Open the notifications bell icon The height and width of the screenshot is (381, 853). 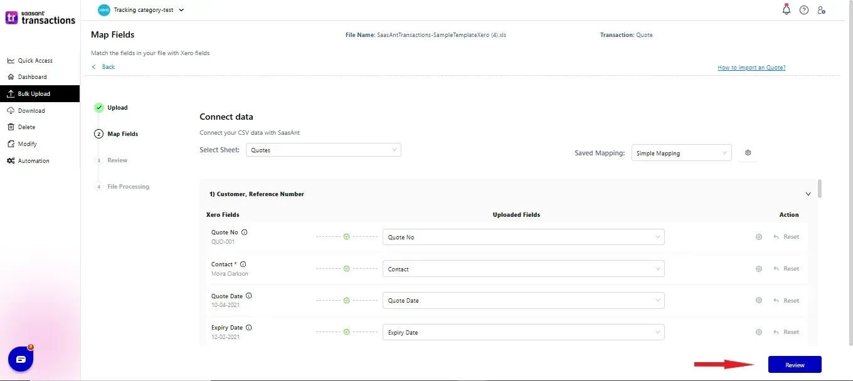coord(787,9)
